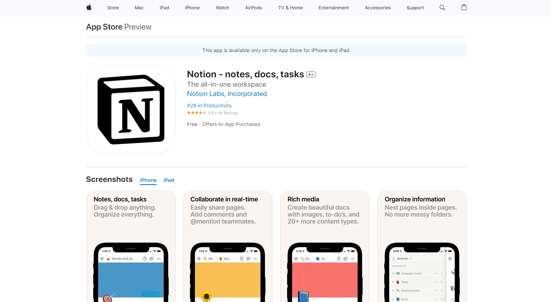Click the 4+ age rating badge
The height and width of the screenshot is (302, 551).
pyautogui.click(x=311, y=74)
